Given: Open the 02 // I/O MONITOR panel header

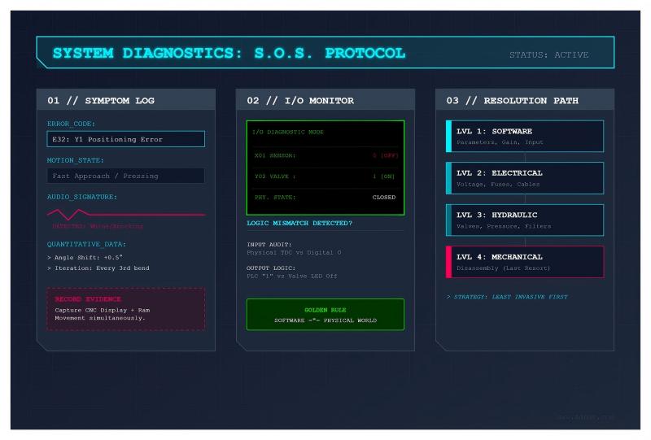Looking at the screenshot, I should (325, 100).
